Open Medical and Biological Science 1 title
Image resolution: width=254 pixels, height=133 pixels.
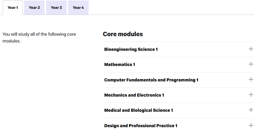(139, 110)
